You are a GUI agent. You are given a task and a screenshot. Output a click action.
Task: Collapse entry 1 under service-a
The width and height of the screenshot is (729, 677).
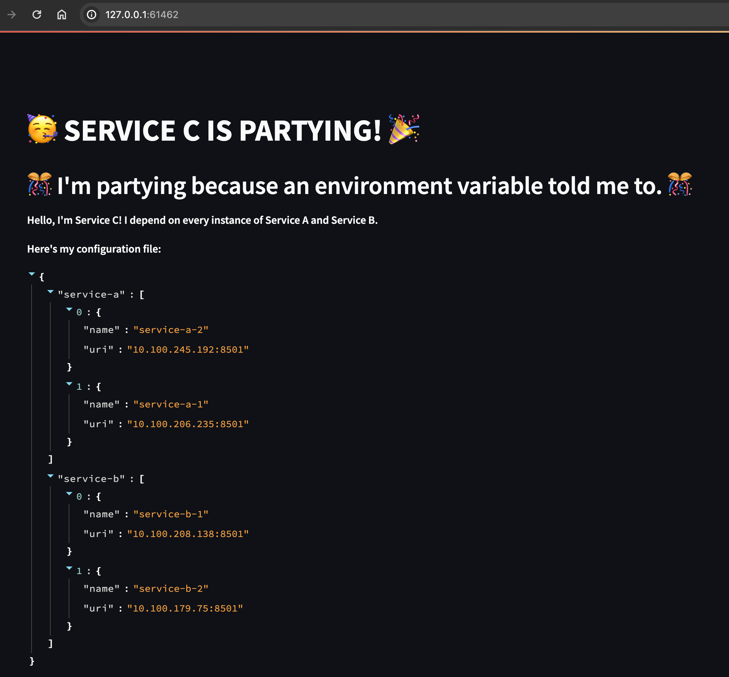point(69,384)
